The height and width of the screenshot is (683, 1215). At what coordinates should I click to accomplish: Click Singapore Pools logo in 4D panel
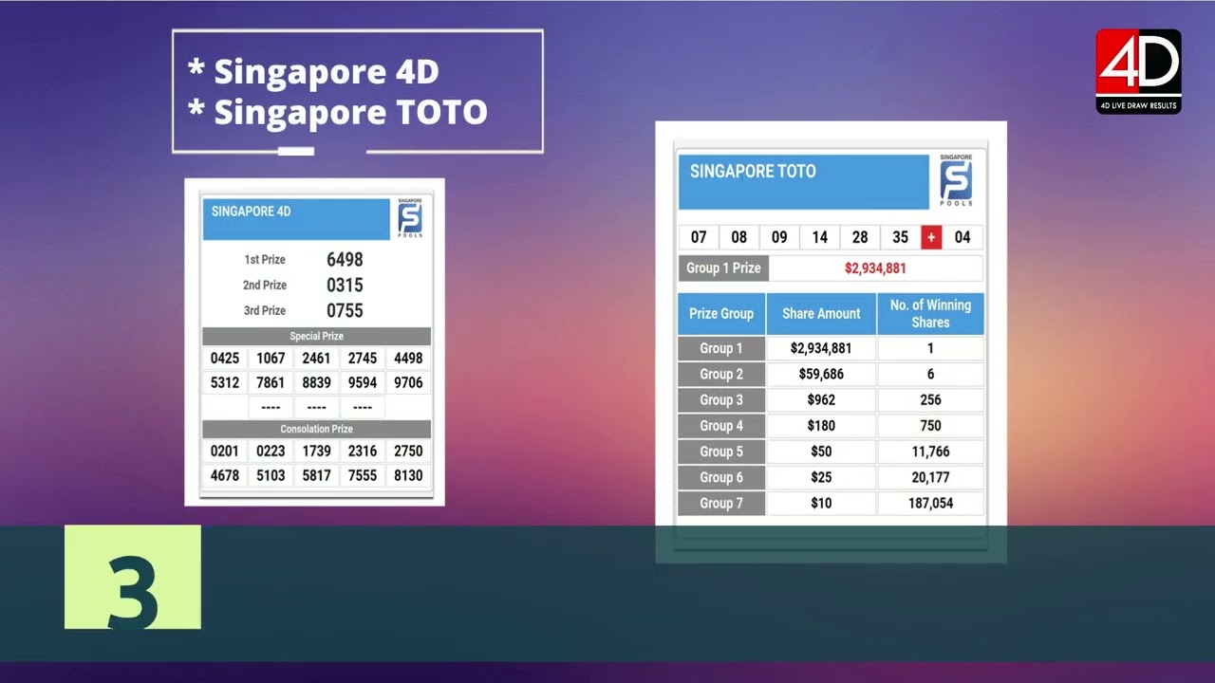click(x=410, y=218)
